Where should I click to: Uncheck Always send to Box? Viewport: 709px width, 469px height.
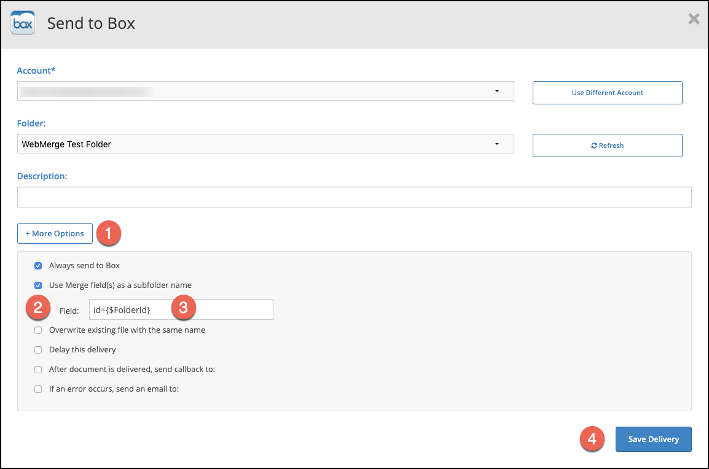coord(38,266)
